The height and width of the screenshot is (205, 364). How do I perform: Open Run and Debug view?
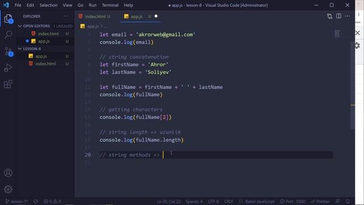[8, 68]
